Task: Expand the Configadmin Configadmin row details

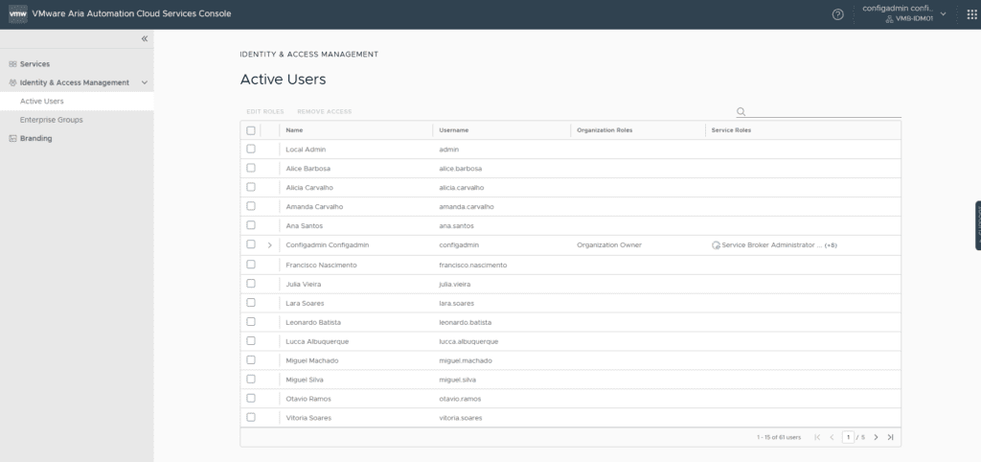Action: click(269, 245)
